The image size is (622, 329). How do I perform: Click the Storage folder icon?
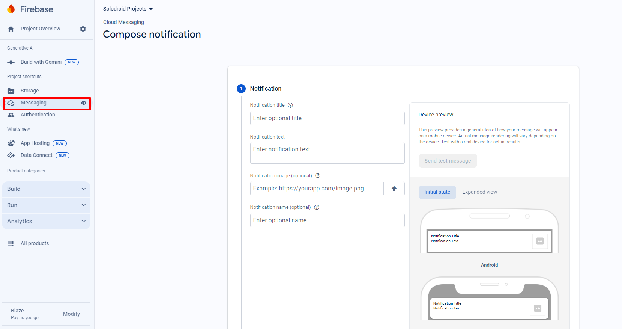(11, 91)
